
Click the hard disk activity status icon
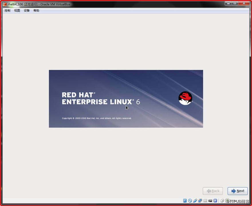[185, 201]
